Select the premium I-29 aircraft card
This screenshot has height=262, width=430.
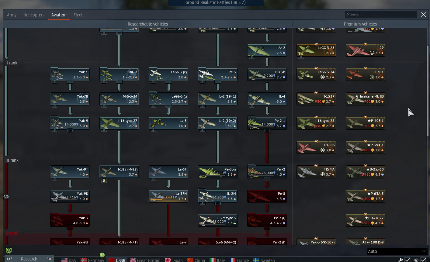[366, 50]
